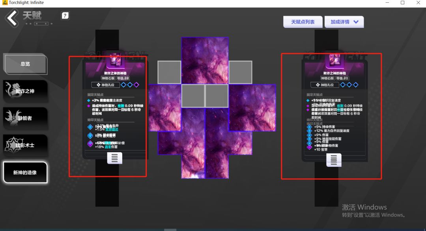Image resolution: width=426 pixels, height=231 pixels.
Task: Click the divinity slate icon atop the left card
Action: click(x=116, y=60)
